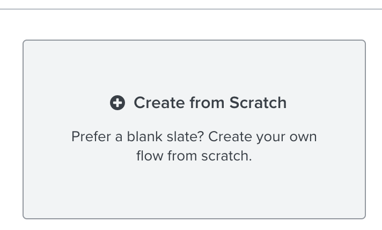Screen dimensions: 382x230
Task: Open the Create from Scratch card
Action: [x=194, y=129]
